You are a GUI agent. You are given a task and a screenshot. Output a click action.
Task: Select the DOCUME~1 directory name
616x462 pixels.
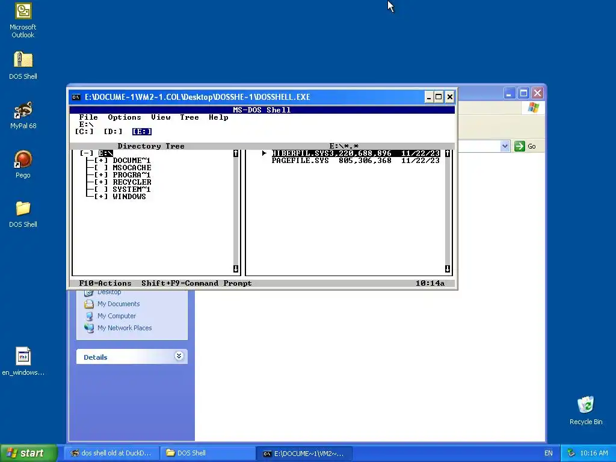point(132,160)
